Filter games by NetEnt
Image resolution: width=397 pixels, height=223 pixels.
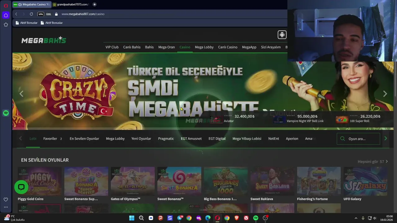coord(274,138)
